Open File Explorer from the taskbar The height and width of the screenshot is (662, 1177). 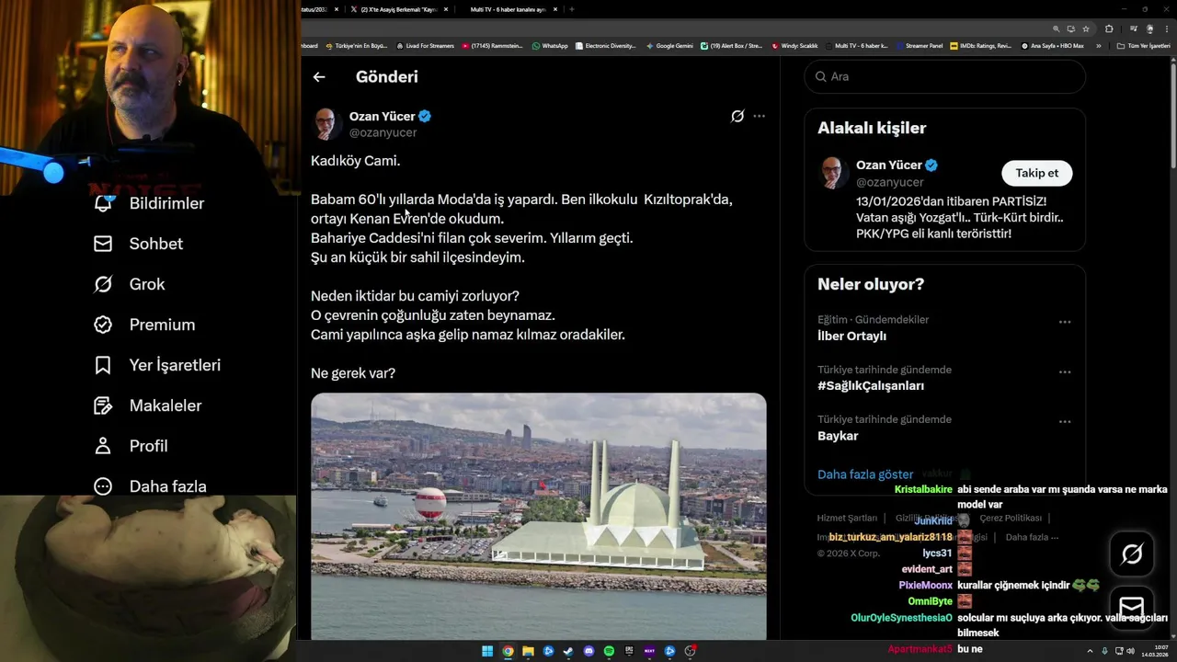click(x=528, y=651)
